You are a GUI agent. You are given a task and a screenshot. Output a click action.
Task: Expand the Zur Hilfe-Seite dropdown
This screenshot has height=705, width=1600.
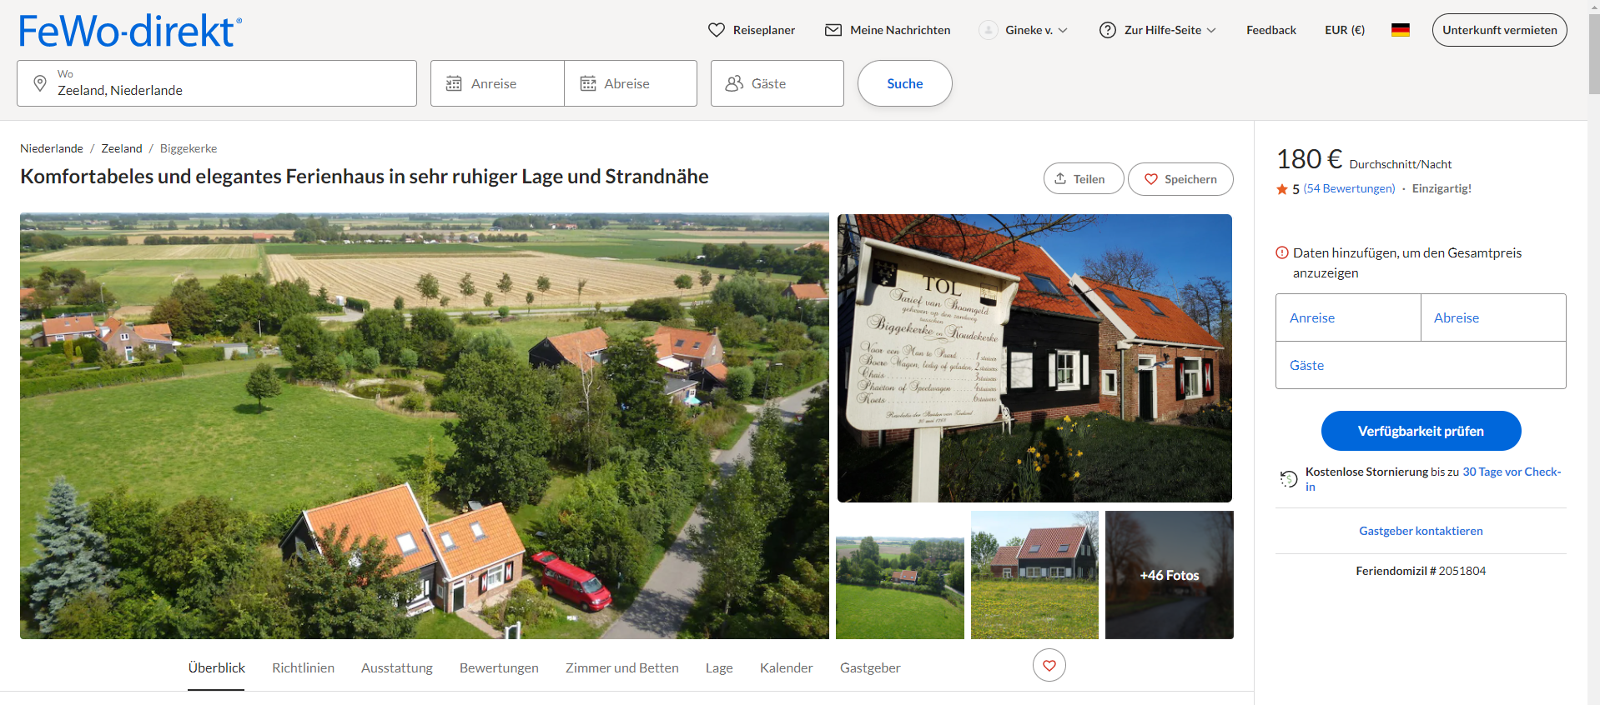(x=1158, y=30)
